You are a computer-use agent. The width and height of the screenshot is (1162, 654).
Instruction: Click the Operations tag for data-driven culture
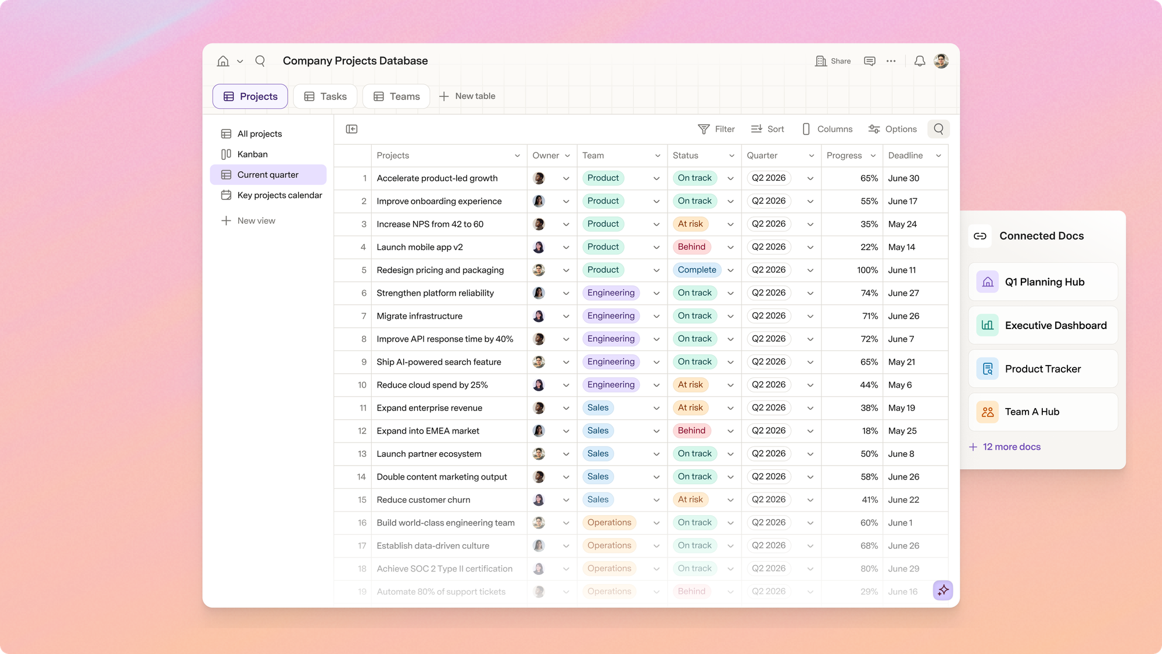point(609,546)
